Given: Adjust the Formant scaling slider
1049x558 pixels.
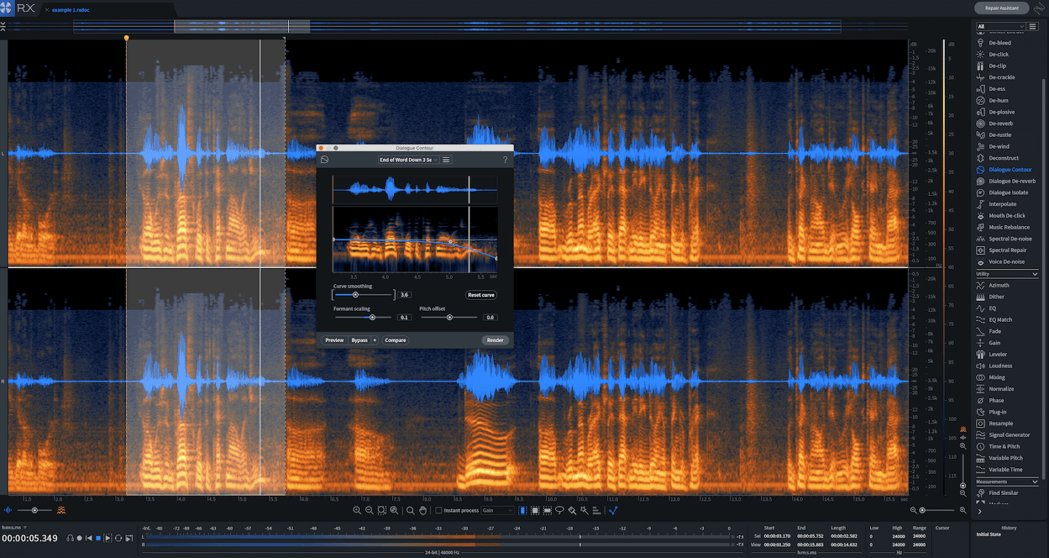Looking at the screenshot, I should coord(363,317).
